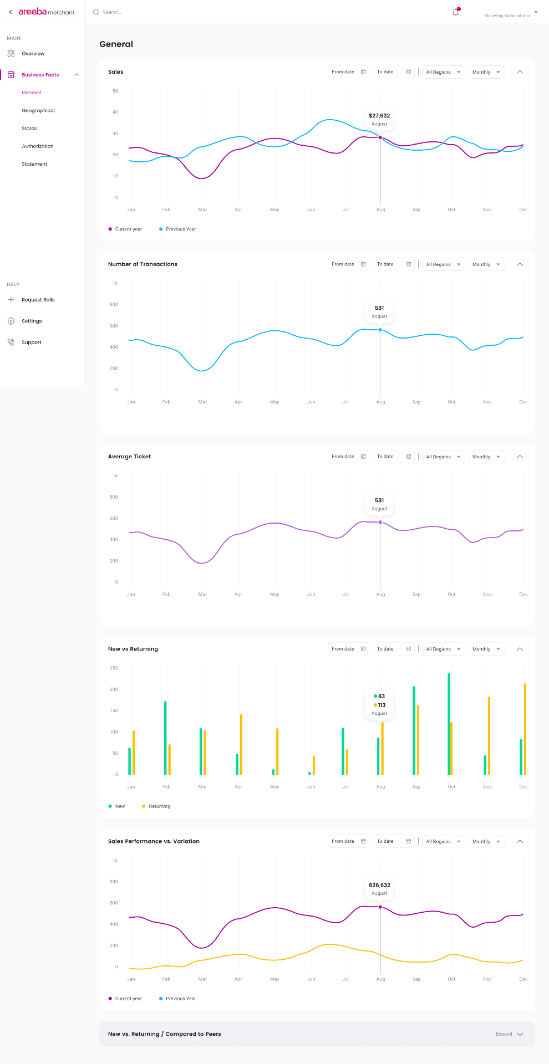Toggle Returning legend in New vs Returning
This screenshot has width=549, height=1064.
coord(156,807)
